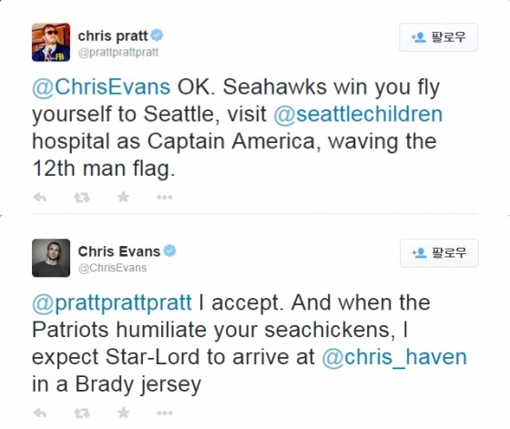Open Chris Evans' profile picture
The image size is (510, 429).
click(x=51, y=258)
